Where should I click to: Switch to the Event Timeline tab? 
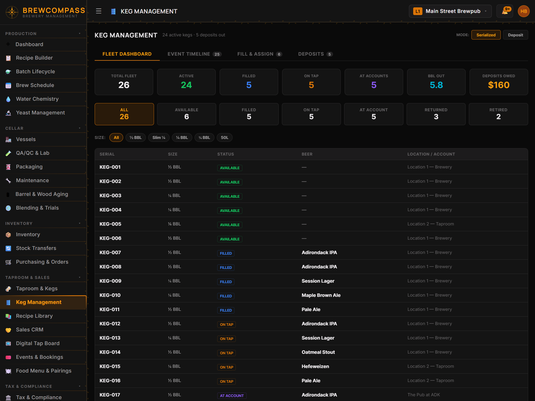click(194, 54)
